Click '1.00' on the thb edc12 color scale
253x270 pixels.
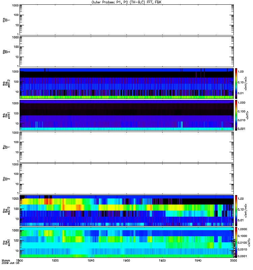tap(241, 72)
